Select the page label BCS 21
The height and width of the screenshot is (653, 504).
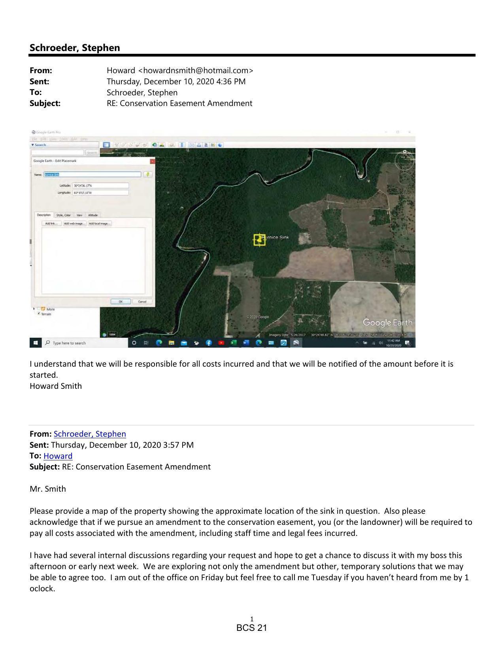tap(252, 628)
